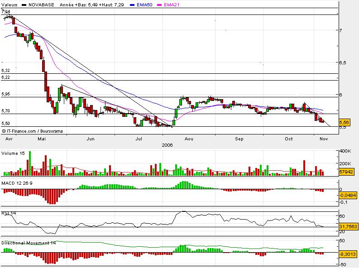This screenshot has width=359, height=268.
Task: Click the 'MACD 12 26 9' panel title
Action: (x=17, y=183)
